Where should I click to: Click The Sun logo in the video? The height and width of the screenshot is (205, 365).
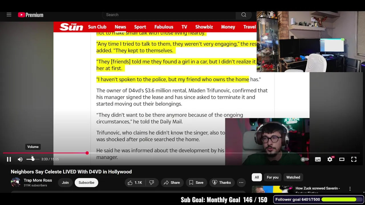[71, 27]
